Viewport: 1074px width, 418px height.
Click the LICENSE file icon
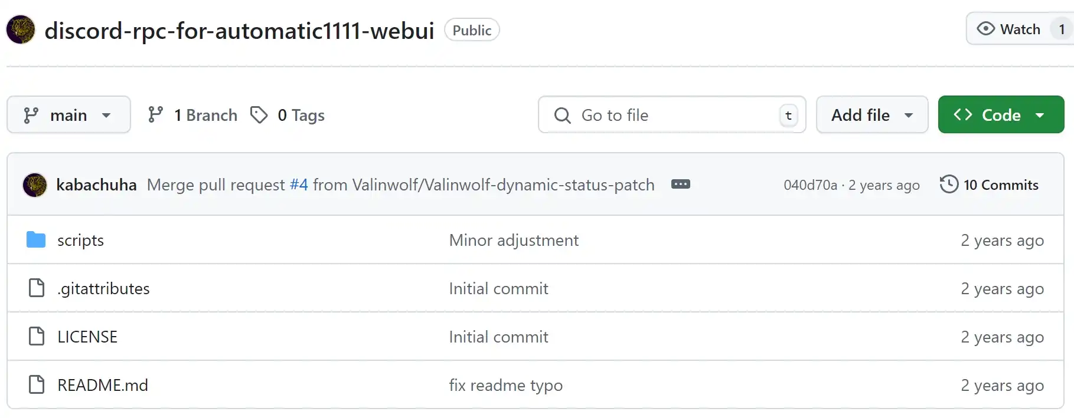point(37,337)
